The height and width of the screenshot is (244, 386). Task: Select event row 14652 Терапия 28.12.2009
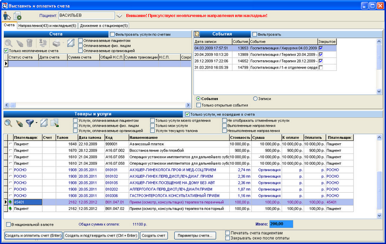tap(265, 61)
